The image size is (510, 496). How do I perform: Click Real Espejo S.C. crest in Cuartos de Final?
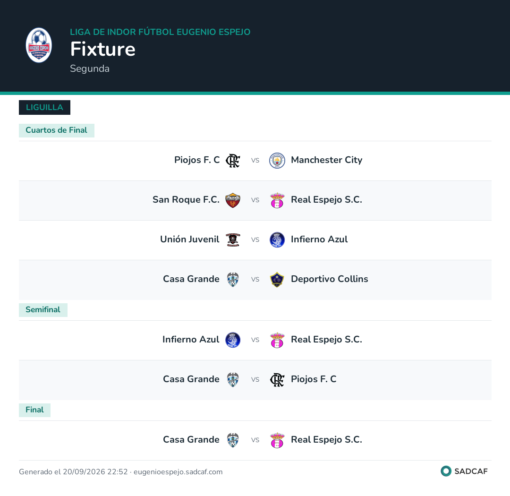(277, 200)
